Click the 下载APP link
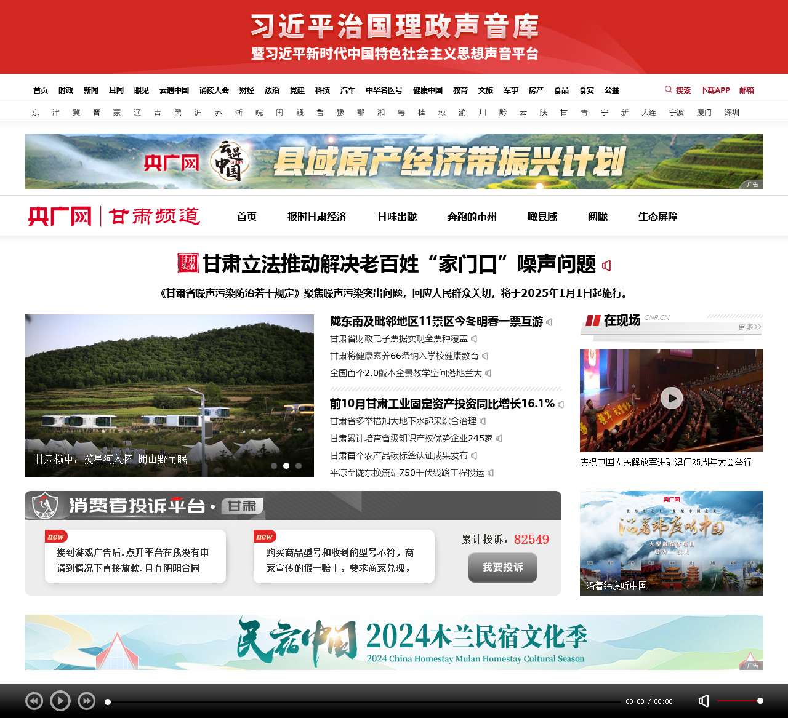Viewport: 788px width, 718px height. [715, 90]
